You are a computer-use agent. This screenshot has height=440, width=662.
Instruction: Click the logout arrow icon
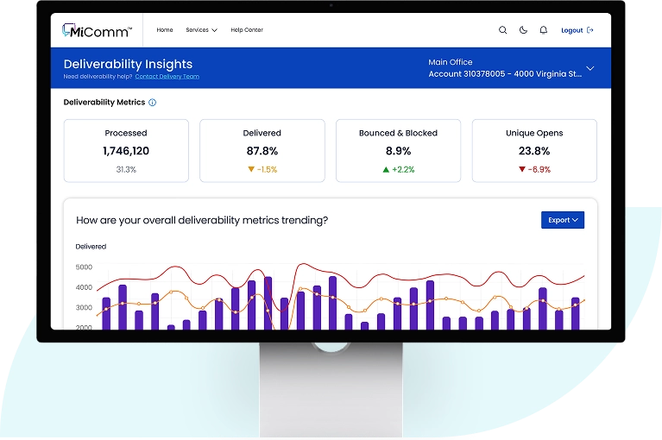[590, 30]
